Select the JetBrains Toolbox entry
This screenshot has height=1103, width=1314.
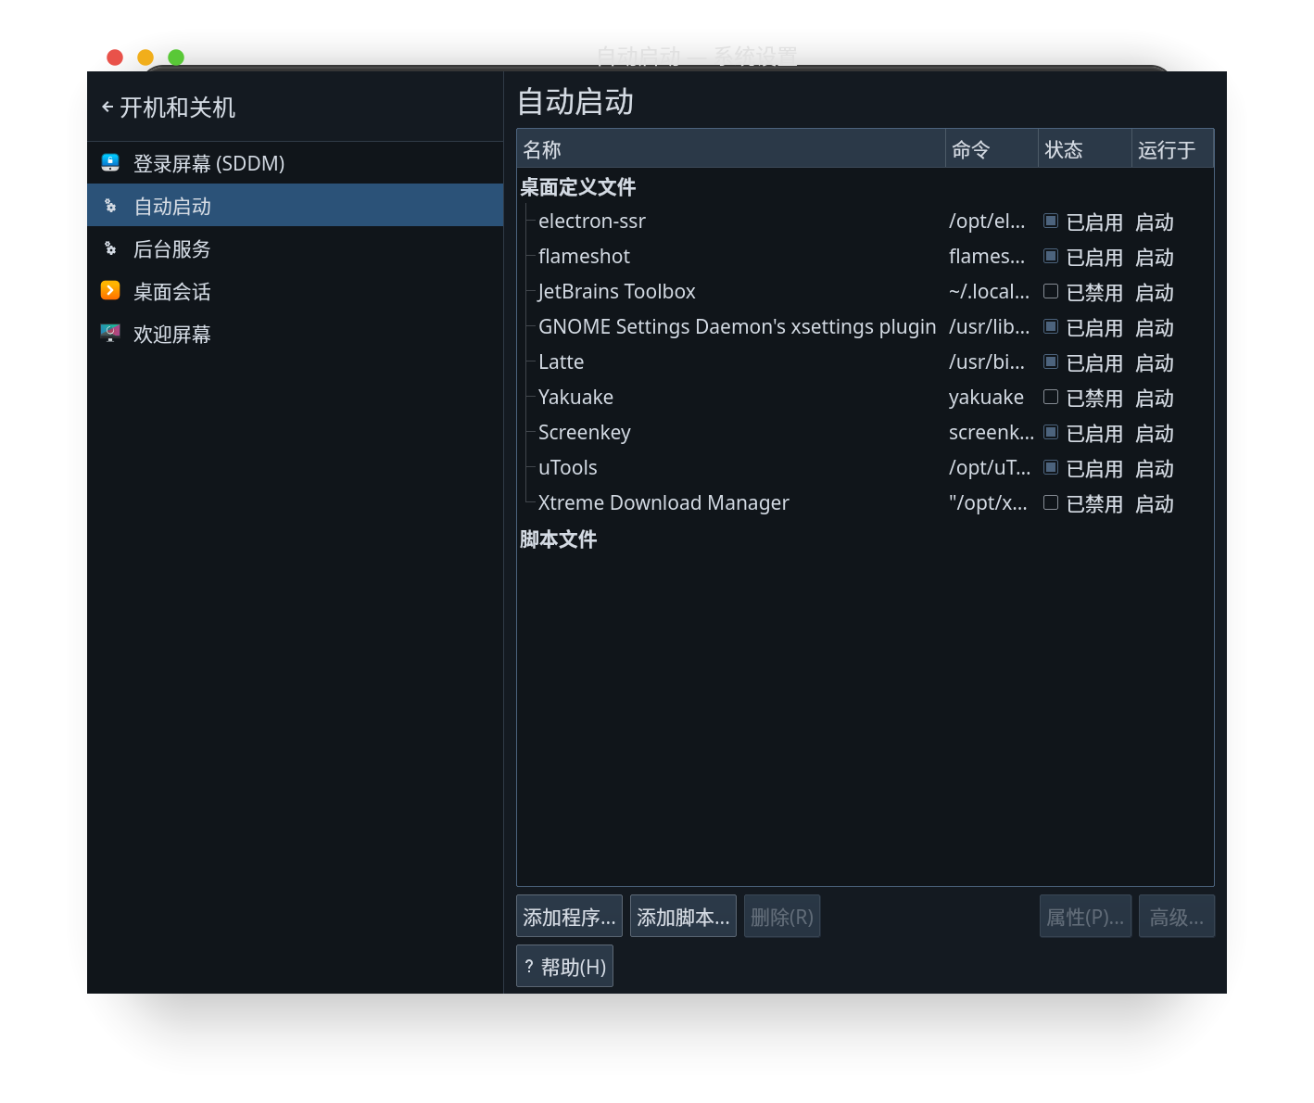pyautogui.click(x=617, y=292)
